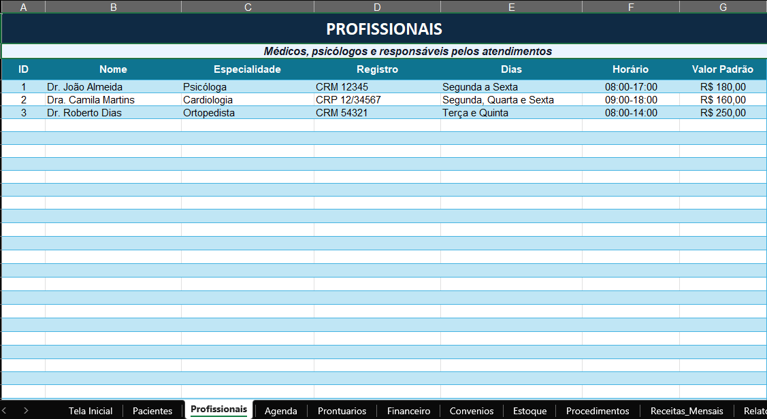
Task: Select column E header
Action: (511, 7)
